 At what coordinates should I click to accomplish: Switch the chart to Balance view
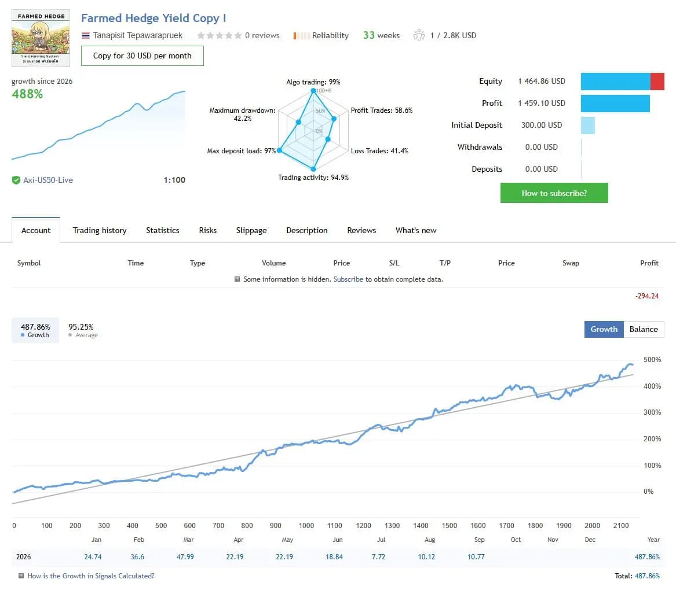point(644,329)
